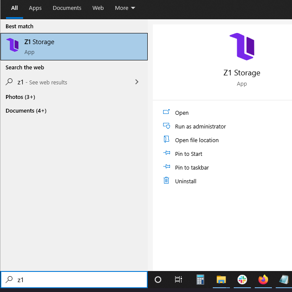Pin Z1 Storage to taskbar

click(x=192, y=167)
